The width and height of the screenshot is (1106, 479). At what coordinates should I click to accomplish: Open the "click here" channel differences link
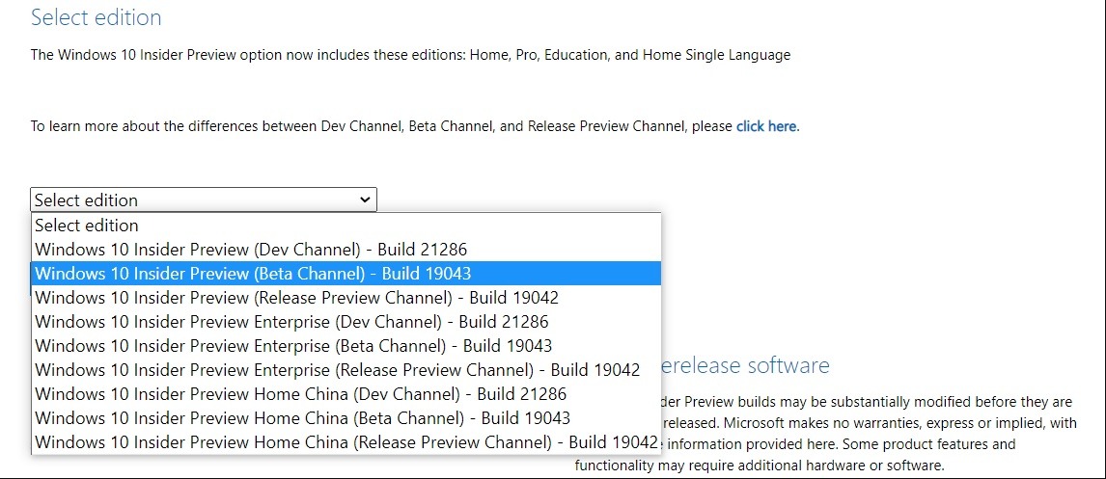click(x=767, y=126)
